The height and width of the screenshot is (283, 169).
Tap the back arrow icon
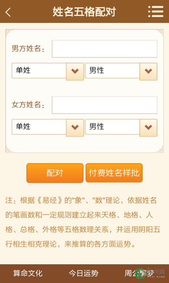click(8, 12)
